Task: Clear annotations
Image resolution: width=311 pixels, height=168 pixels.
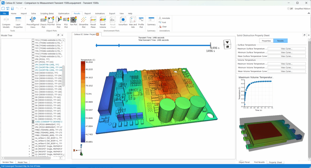Action: (163, 26)
